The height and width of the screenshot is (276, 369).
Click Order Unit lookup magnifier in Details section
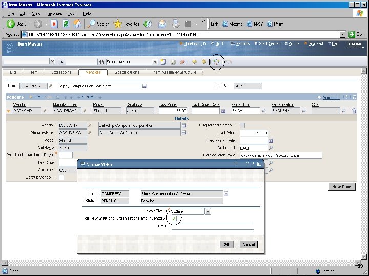coord(271,148)
